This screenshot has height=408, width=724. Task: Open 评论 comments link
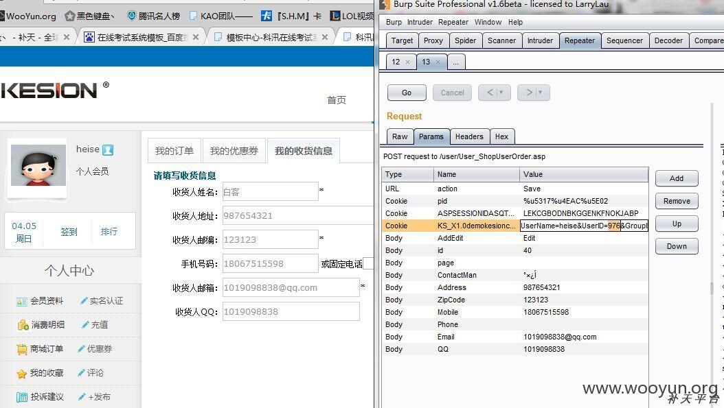click(x=91, y=373)
